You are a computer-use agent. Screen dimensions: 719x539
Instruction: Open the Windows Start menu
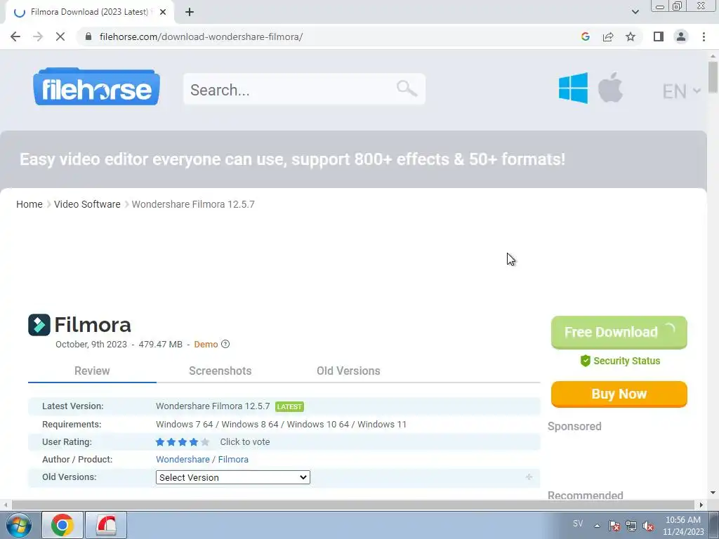click(x=18, y=525)
